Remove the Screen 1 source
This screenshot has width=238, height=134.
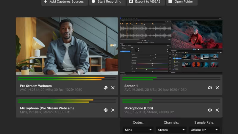click(x=217, y=88)
